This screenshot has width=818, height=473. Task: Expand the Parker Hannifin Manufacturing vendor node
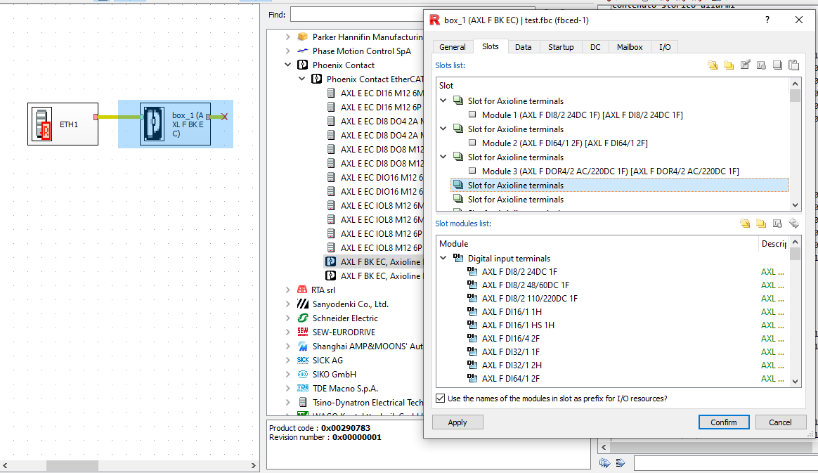tap(287, 37)
